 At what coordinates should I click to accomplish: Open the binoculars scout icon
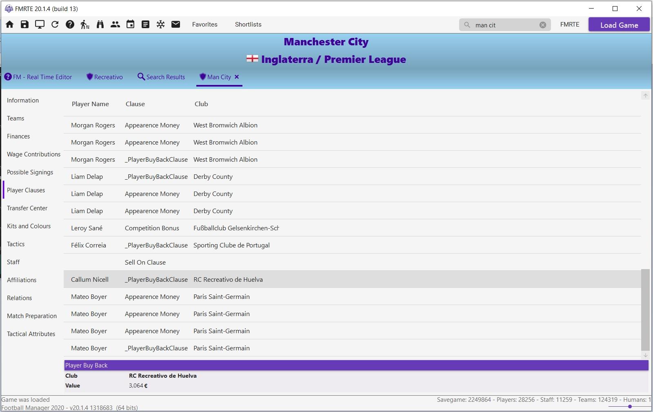100,24
